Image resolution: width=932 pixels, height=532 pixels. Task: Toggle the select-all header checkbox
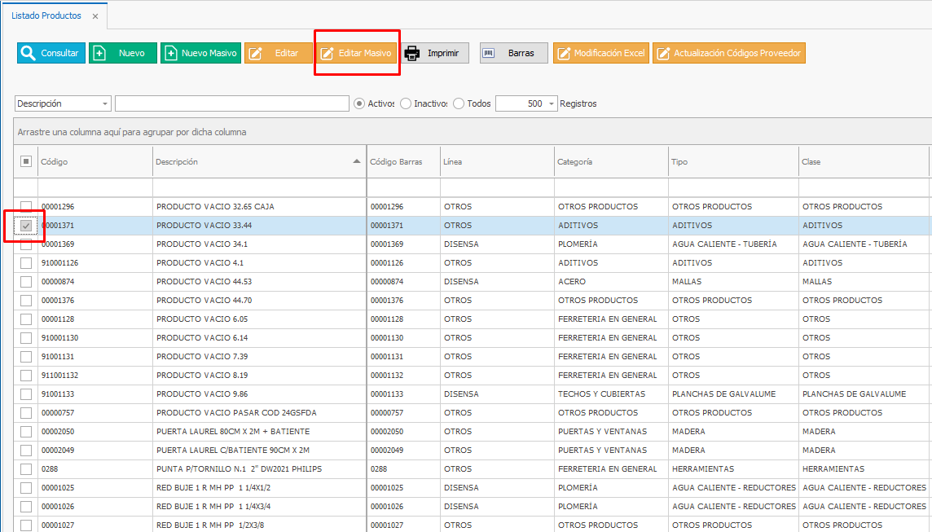pos(26,161)
